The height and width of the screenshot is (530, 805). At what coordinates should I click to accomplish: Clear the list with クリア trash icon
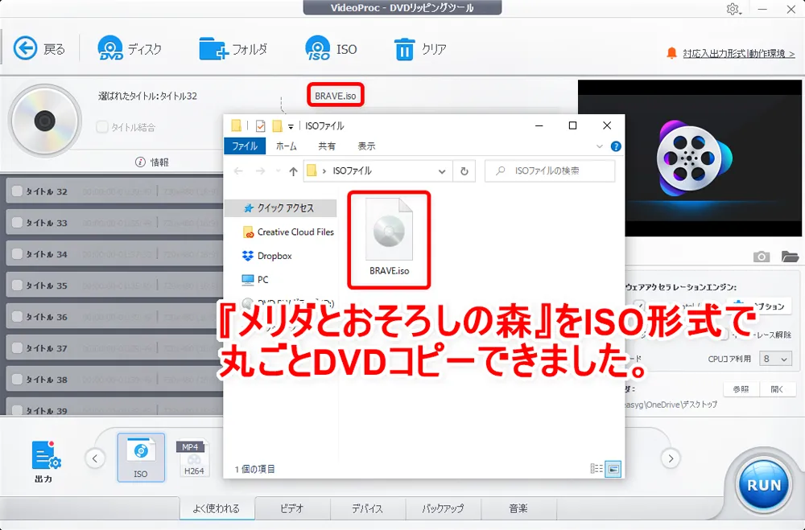(x=420, y=49)
